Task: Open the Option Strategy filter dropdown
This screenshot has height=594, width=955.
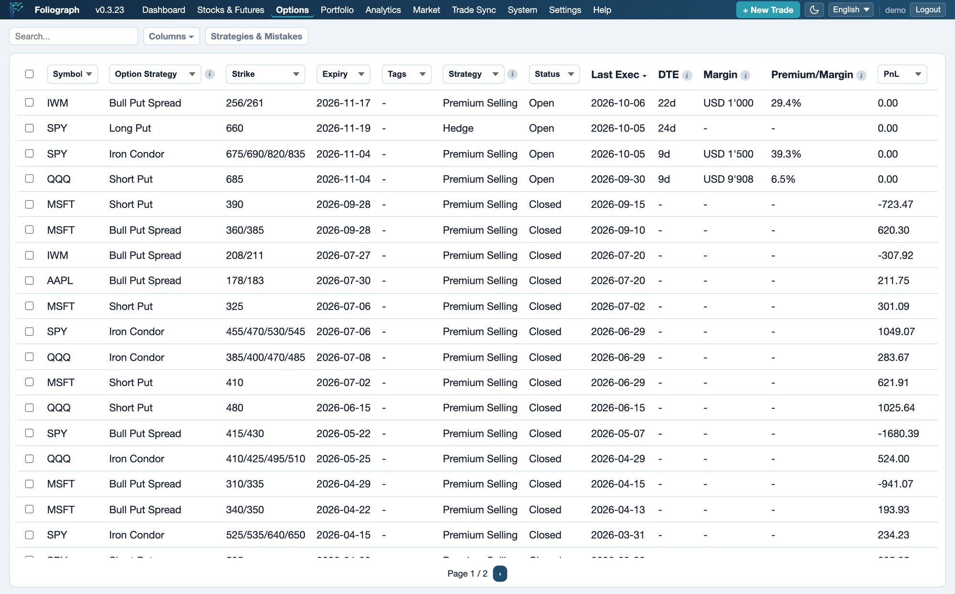Action: [155, 74]
